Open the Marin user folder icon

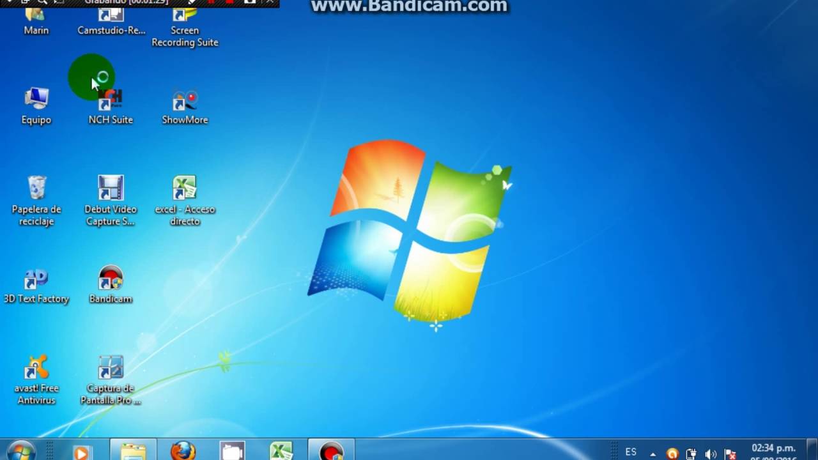click(36, 21)
